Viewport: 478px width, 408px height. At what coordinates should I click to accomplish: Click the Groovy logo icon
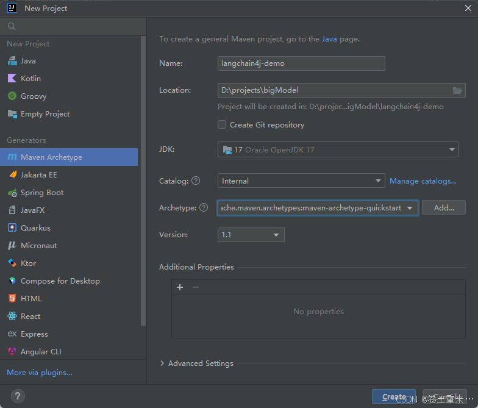click(12, 96)
